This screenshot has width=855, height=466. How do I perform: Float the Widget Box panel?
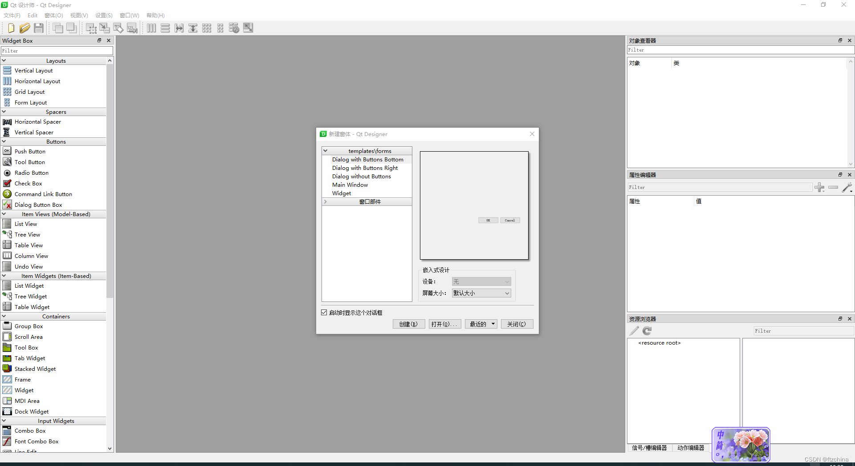click(99, 40)
